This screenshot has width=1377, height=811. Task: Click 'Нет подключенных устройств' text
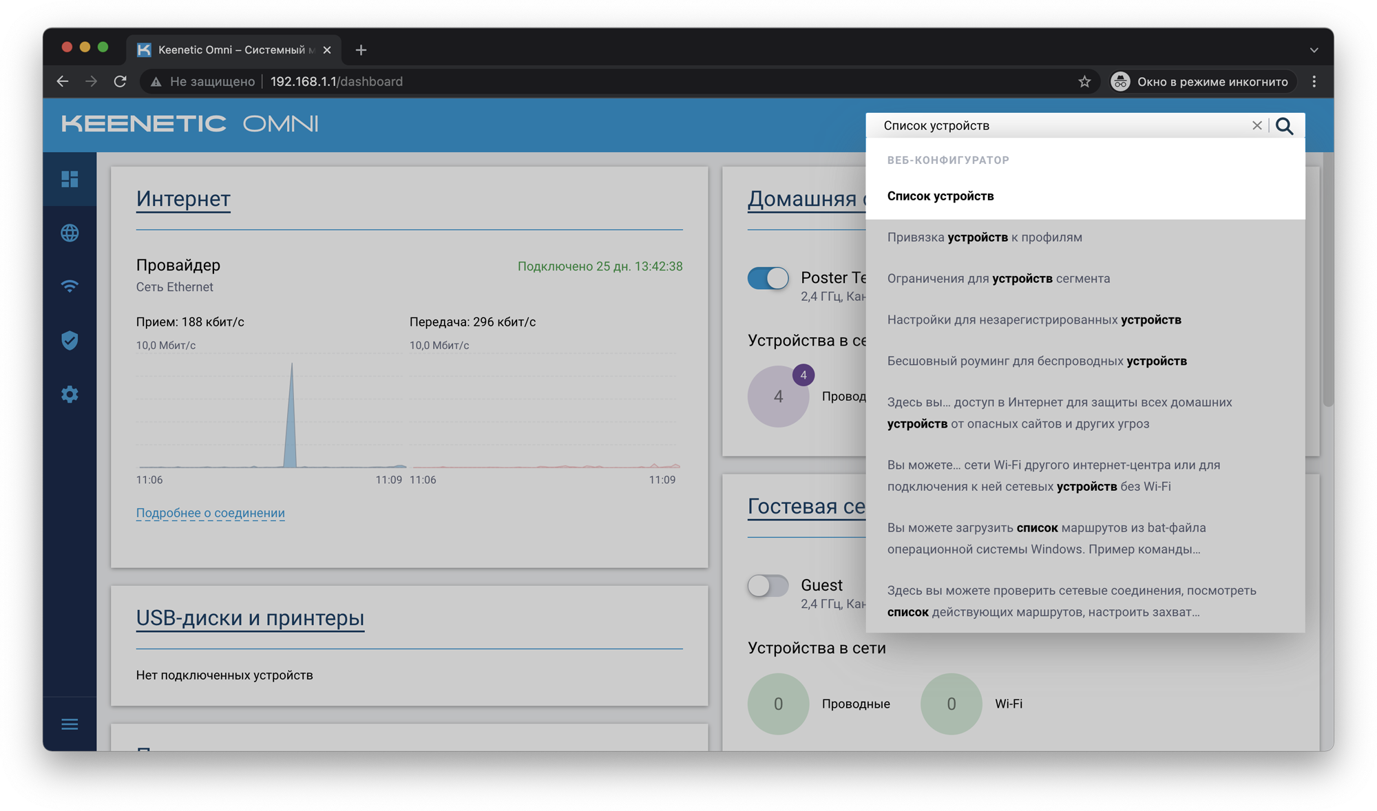(x=224, y=675)
